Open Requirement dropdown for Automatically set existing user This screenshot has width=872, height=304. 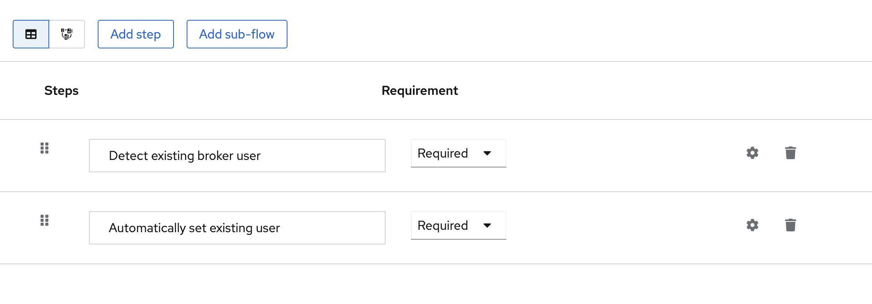(459, 225)
